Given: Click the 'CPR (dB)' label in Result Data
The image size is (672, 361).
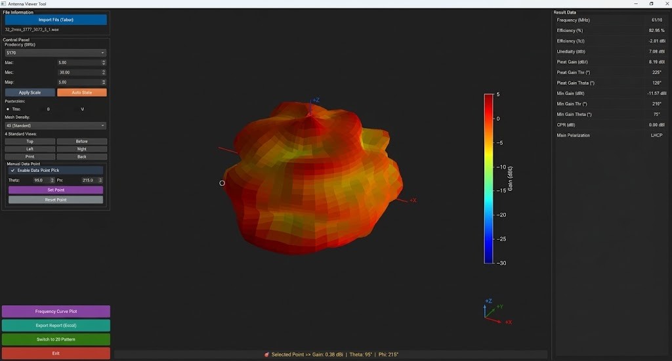Looking at the screenshot, I should pos(566,125).
